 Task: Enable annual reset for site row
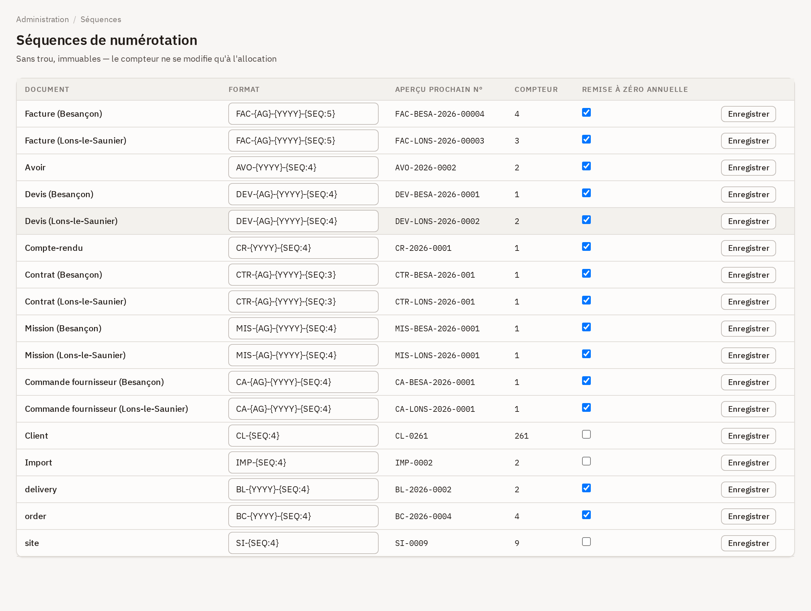[586, 542]
